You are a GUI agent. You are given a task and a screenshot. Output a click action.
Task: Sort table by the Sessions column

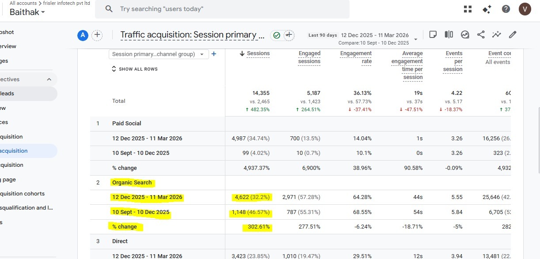[x=255, y=53]
